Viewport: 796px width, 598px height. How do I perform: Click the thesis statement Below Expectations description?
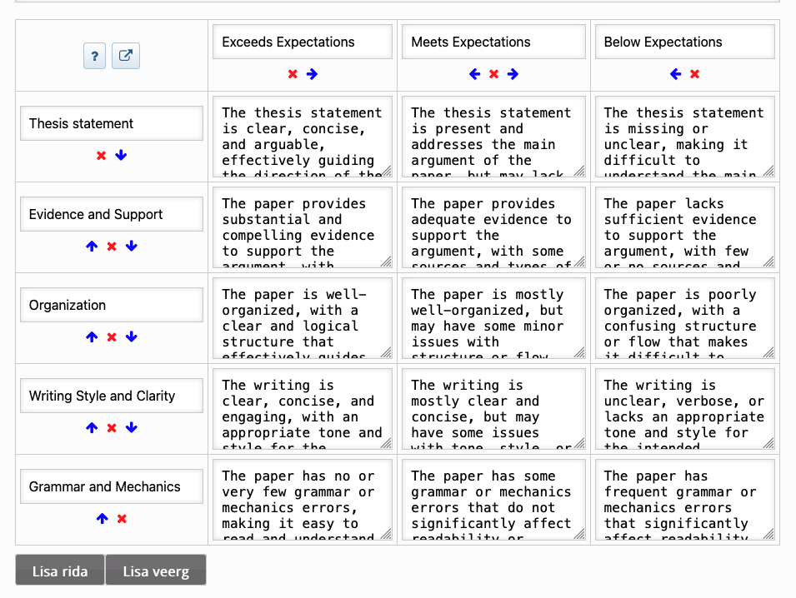coord(685,137)
